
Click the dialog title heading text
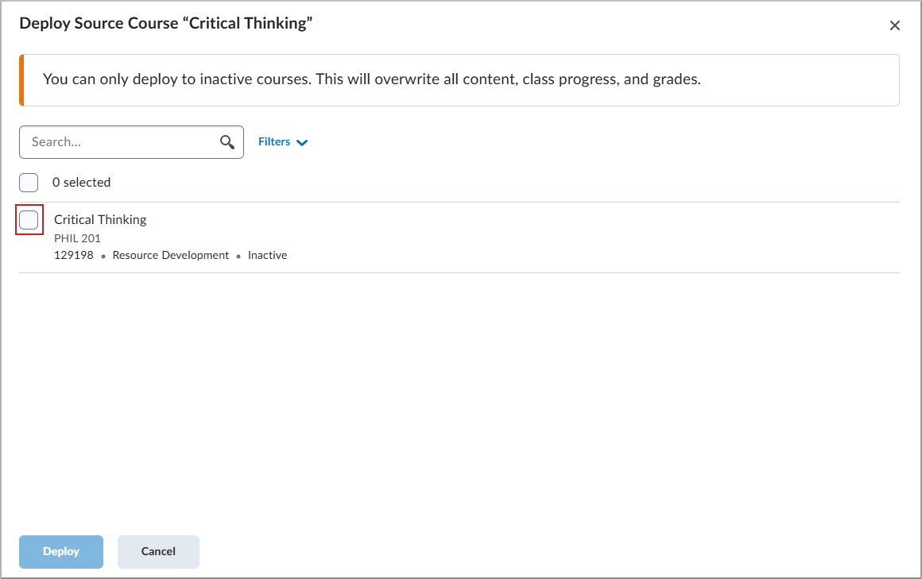(x=165, y=23)
